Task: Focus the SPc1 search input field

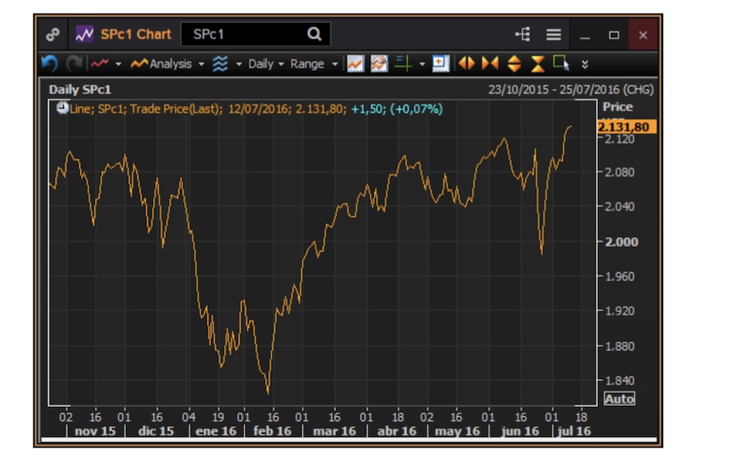Action: [x=256, y=34]
